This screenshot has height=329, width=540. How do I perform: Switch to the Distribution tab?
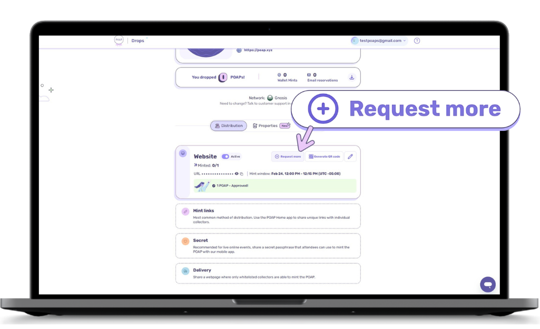coord(228,125)
